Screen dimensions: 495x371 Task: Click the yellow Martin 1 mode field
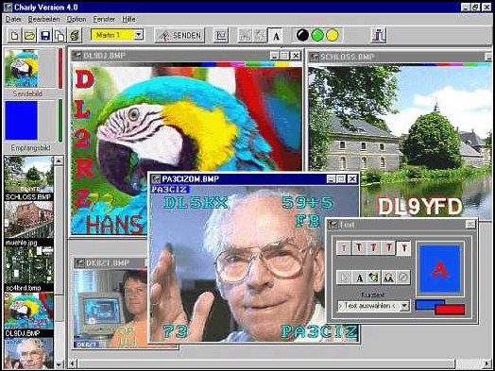(x=112, y=35)
